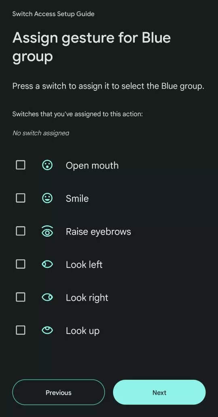The image size is (218, 417).
Task: Choose the Open mouth label text
Action: pos(92,166)
